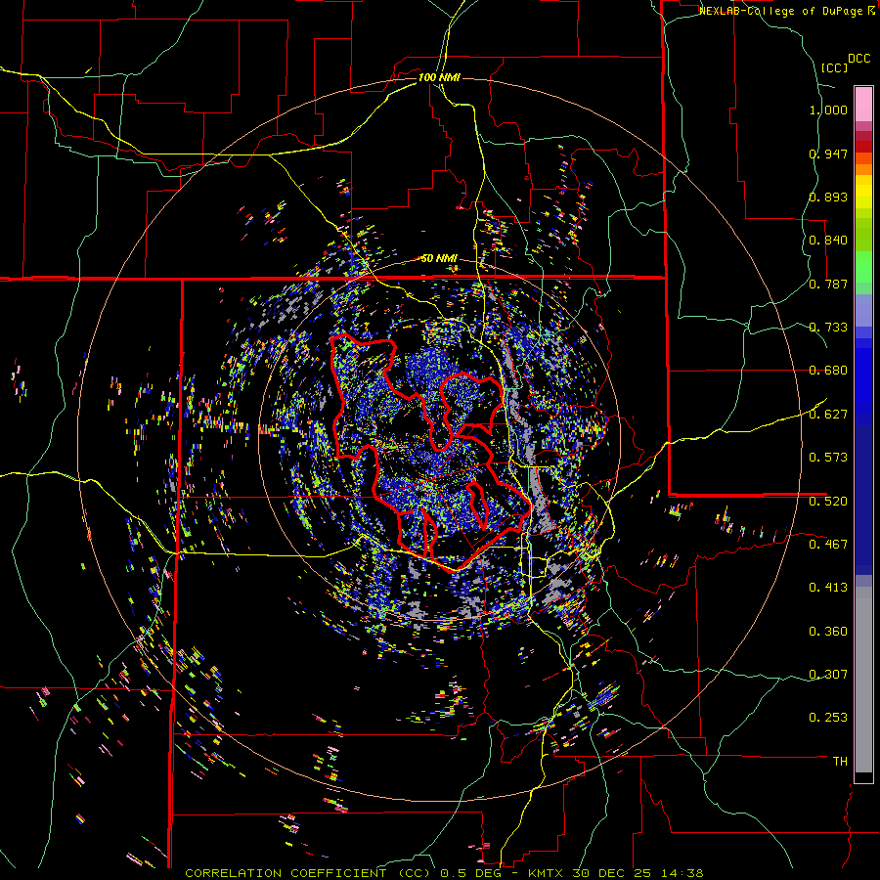
Task: Click the KMTX radar site identifier
Action: (x=547, y=873)
